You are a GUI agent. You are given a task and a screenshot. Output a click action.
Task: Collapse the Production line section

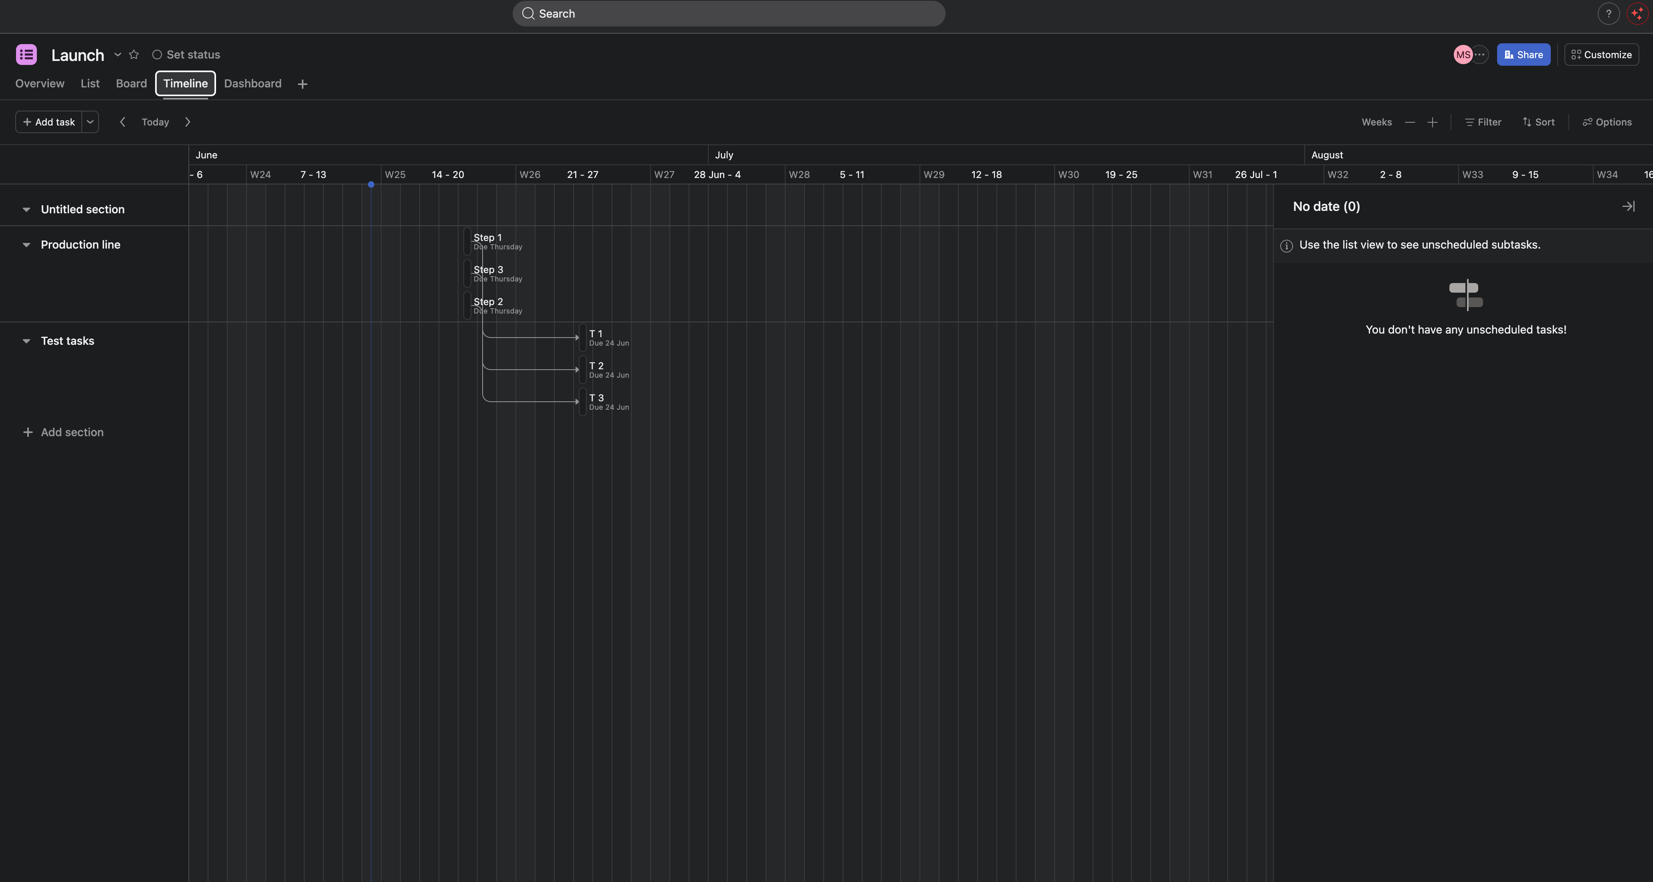click(x=26, y=245)
